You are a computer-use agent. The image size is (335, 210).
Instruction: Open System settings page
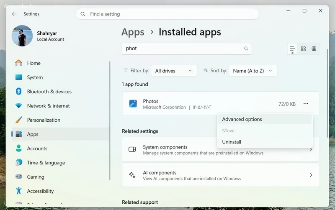pyautogui.click(x=60, y=77)
